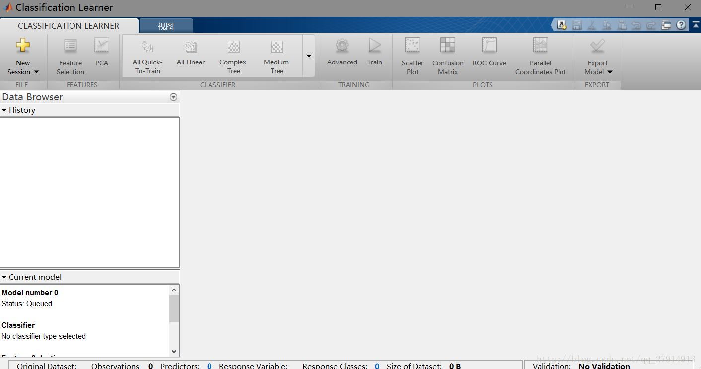Choose All Quick-To-Train classifiers
Screen dimensions: 701x369
coord(147,57)
